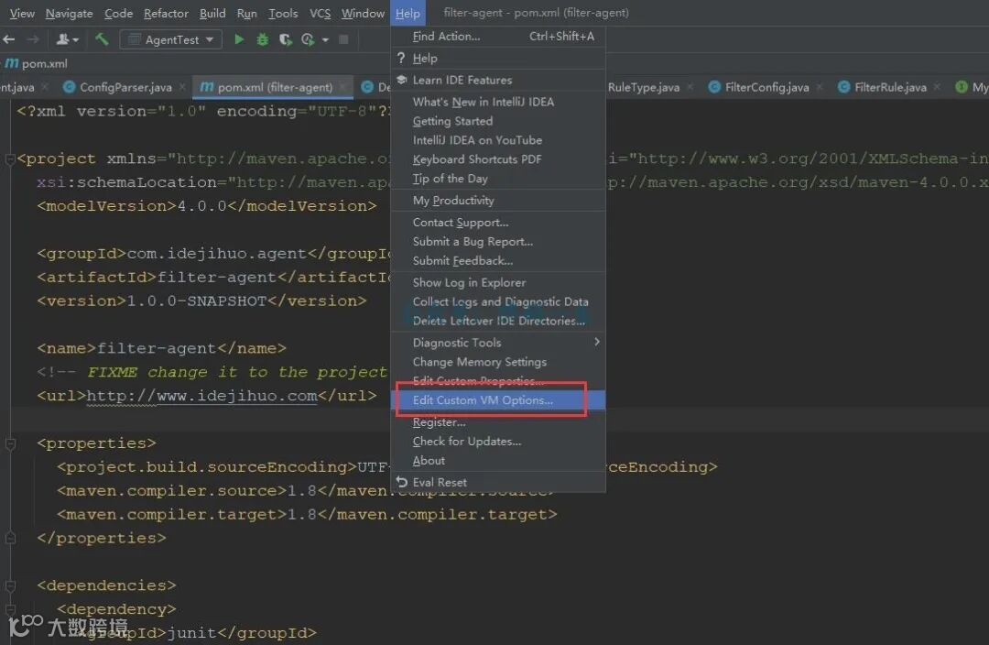Select Show Log in Explorer
The image size is (989, 645).
tap(498, 282)
